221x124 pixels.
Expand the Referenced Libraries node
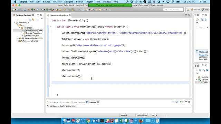coord(17,41)
